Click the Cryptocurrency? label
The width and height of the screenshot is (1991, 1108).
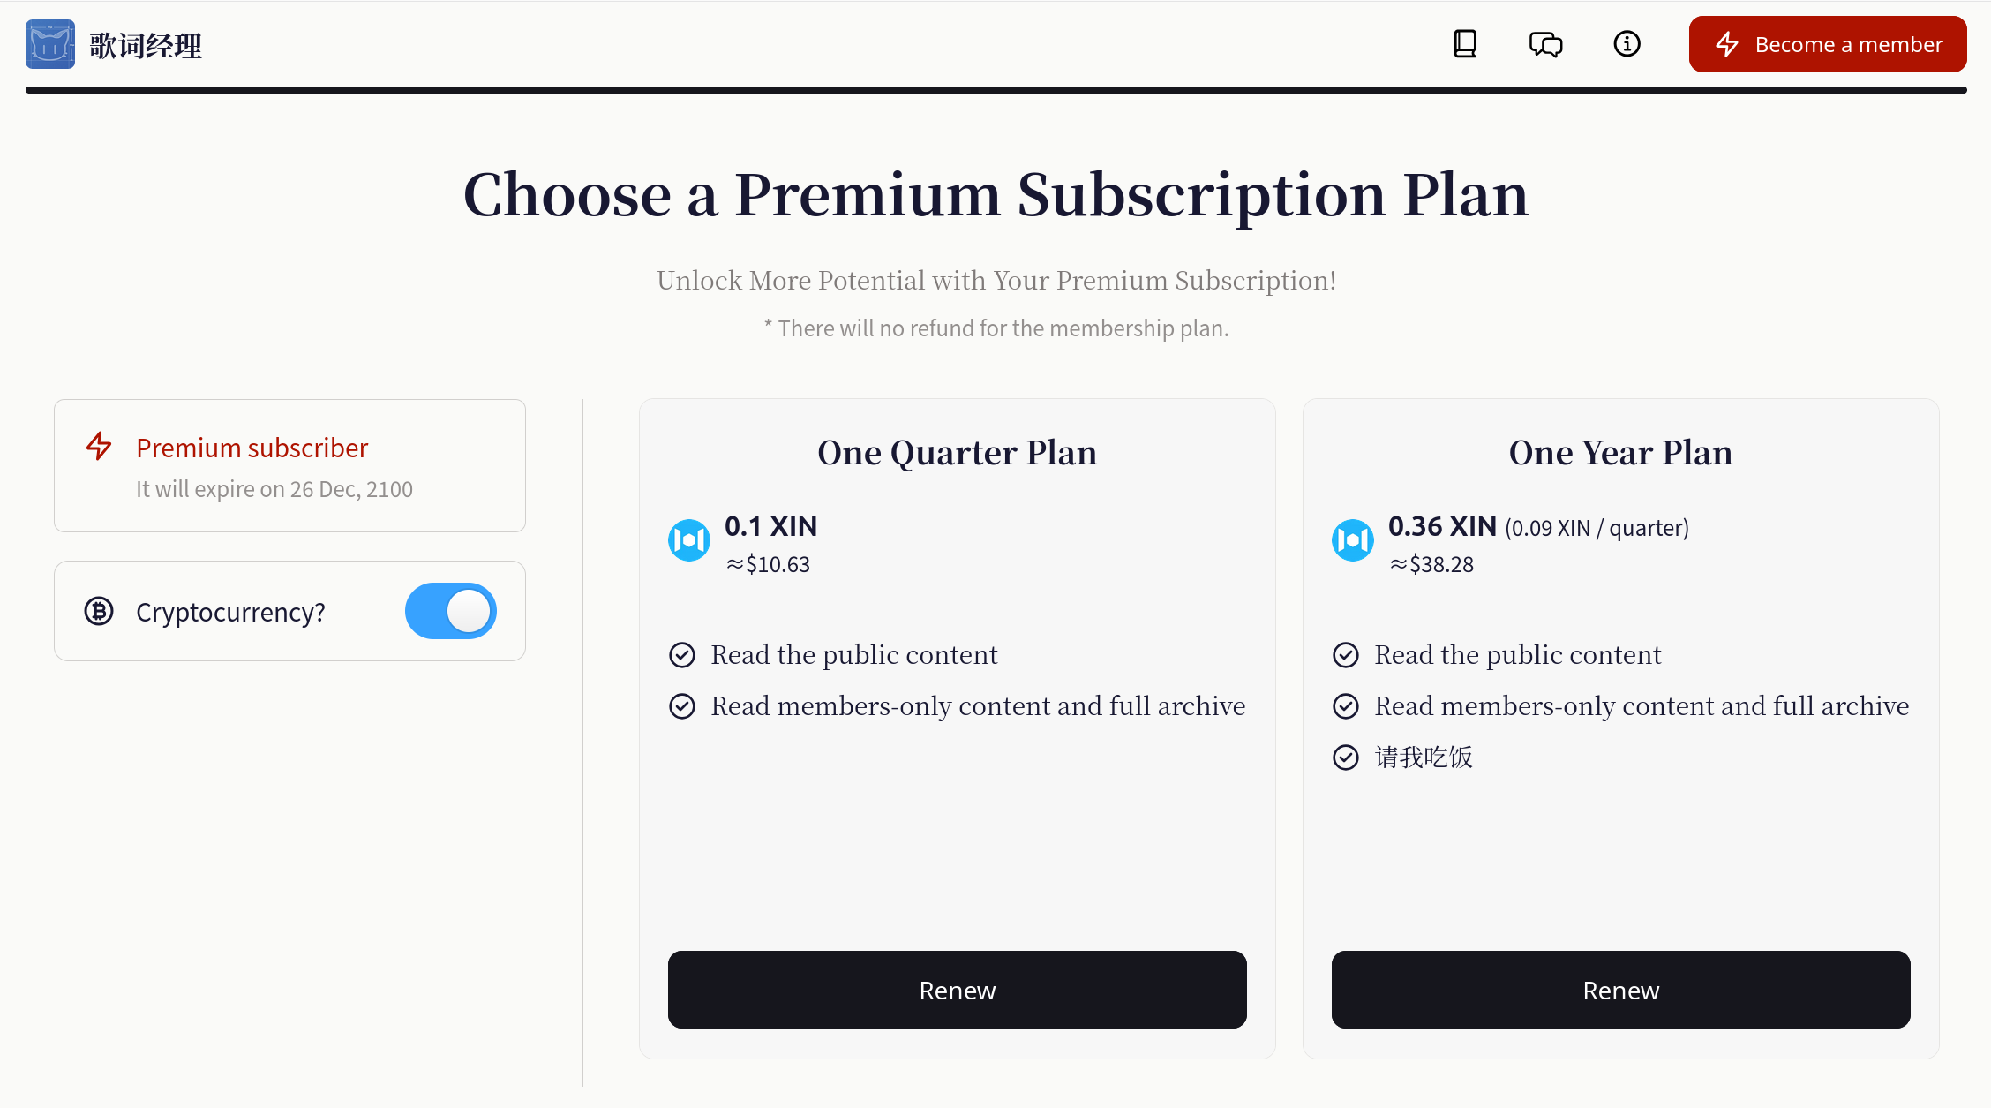click(x=230, y=612)
